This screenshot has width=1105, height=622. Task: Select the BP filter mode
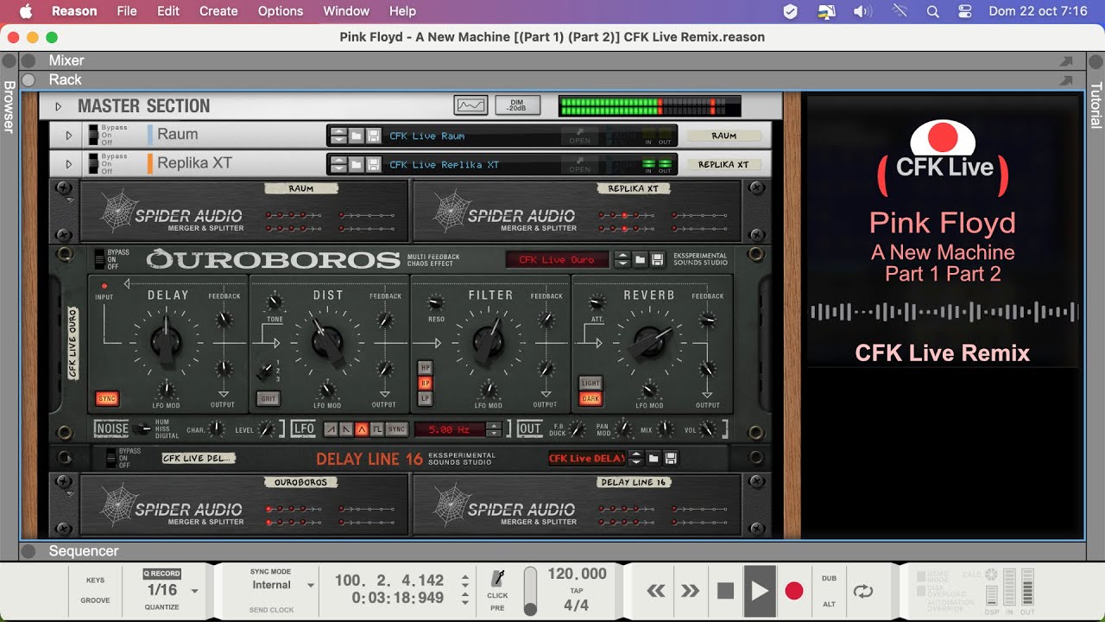click(x=424, y=383)
